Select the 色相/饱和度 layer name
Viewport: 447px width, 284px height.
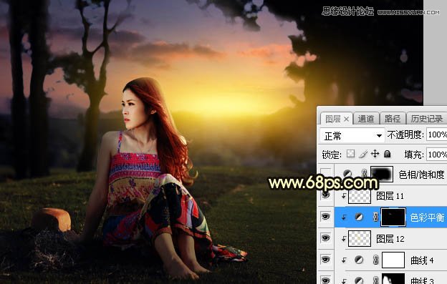coord(421,175)
